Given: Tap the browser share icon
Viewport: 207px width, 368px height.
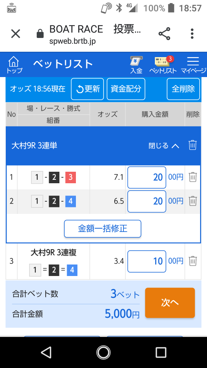Looking at the screenshot, I should click(x=164, y=34).
